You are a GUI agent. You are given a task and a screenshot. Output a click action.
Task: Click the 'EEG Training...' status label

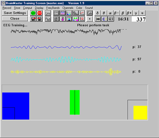[x=15, y=25]
